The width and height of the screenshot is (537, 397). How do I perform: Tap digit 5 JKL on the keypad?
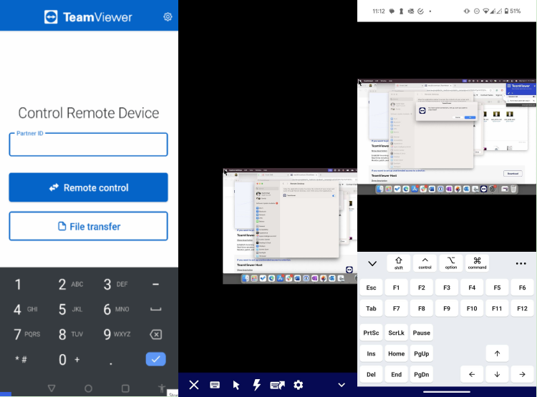coord(70,310)
